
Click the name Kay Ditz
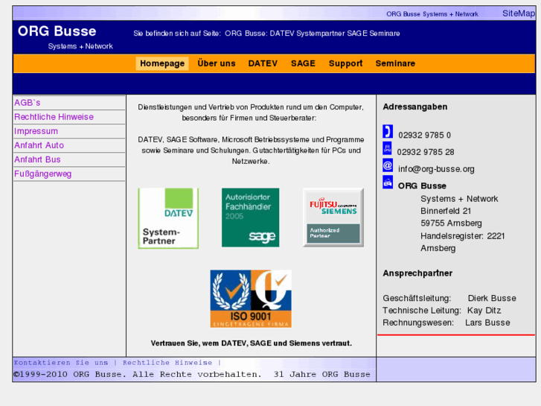(x=484, y=311)
